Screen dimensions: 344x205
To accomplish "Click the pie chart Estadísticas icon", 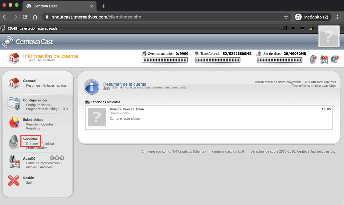I will (x=14, y=122).
